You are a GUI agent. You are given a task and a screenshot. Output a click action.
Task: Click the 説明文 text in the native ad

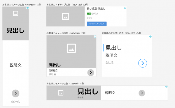pos(95,14)
